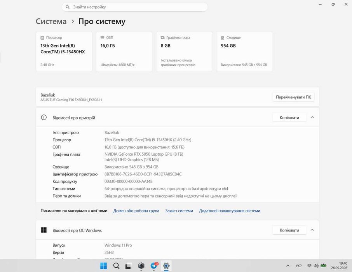The width and height of the screenshot is (352, 272).
Task: Go back to Система breadcrumb
Action: (51, 21)
